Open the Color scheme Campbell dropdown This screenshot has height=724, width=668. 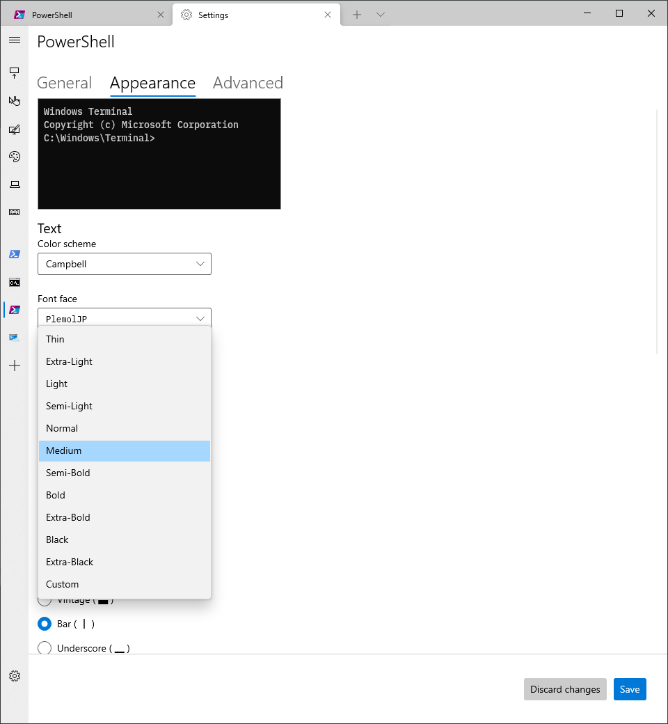pos(124,264)
